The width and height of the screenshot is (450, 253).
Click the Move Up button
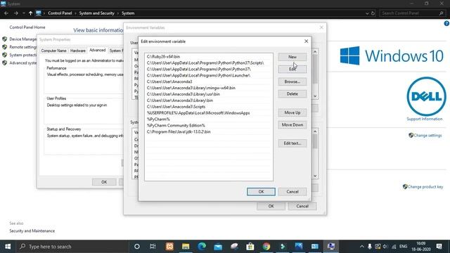292,112
